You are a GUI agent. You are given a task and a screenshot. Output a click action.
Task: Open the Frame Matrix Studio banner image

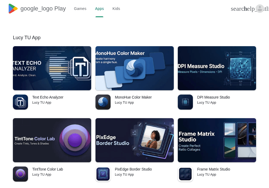[217, 140]
